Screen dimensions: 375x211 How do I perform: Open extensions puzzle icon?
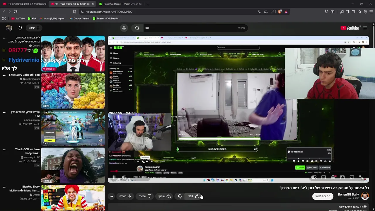pos(327,12)
